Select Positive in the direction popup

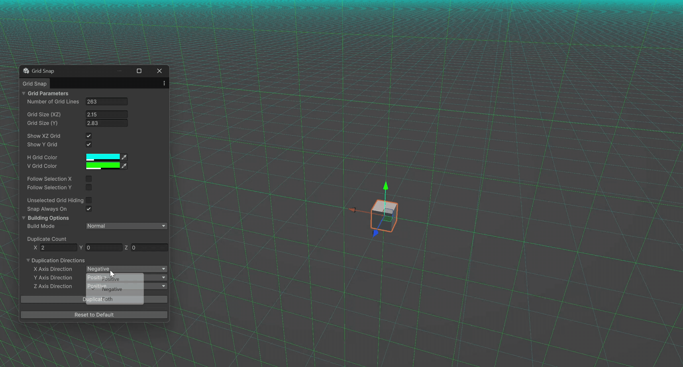pyautogui.click(x=111, y=279)
